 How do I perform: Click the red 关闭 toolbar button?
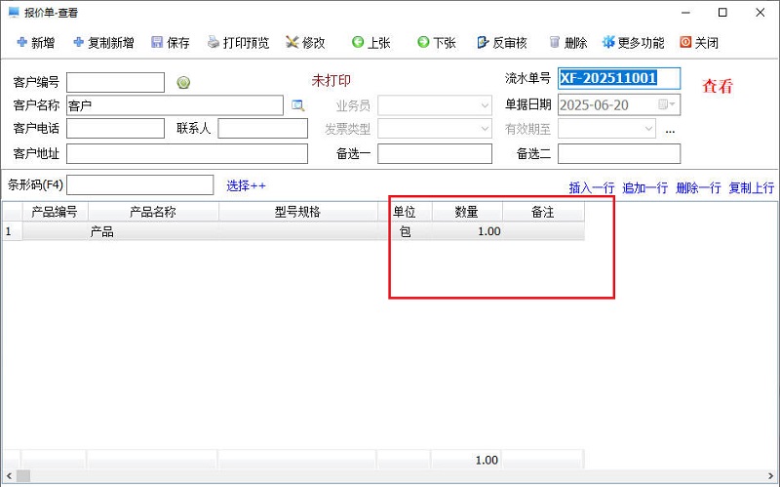click(699, 42)
